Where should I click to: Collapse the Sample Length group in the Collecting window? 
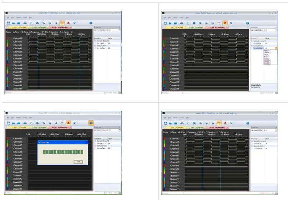pyautogui.click(x=95, y=141)
